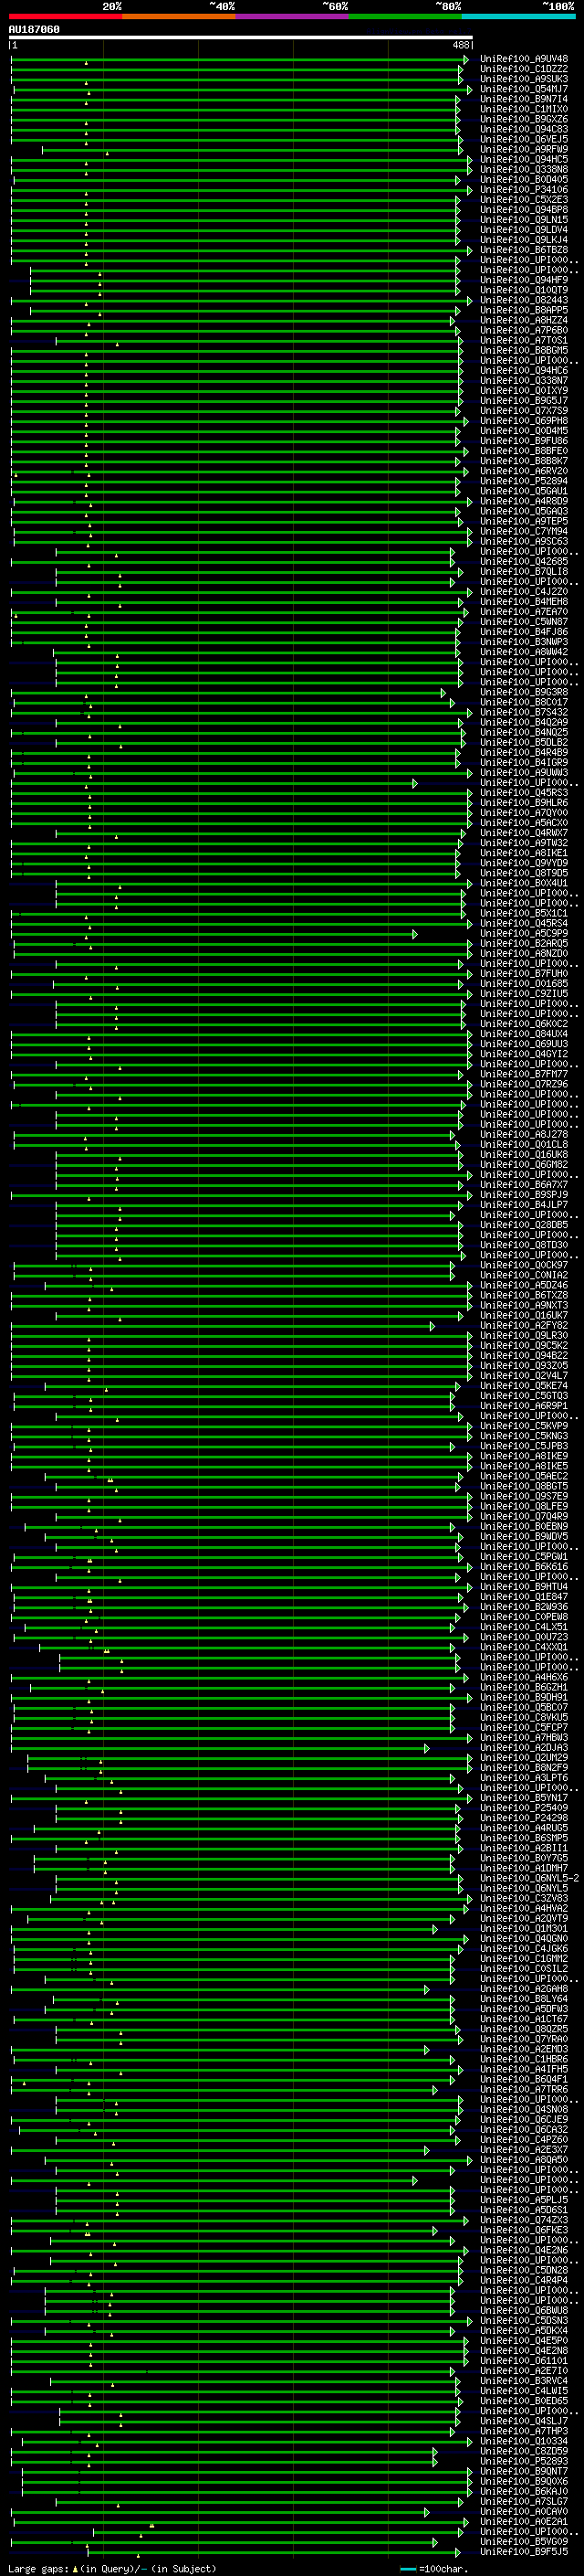Select hit label UniRef100_C5X2E3
The image size is (584, 2576).
[x=524, y=200]
